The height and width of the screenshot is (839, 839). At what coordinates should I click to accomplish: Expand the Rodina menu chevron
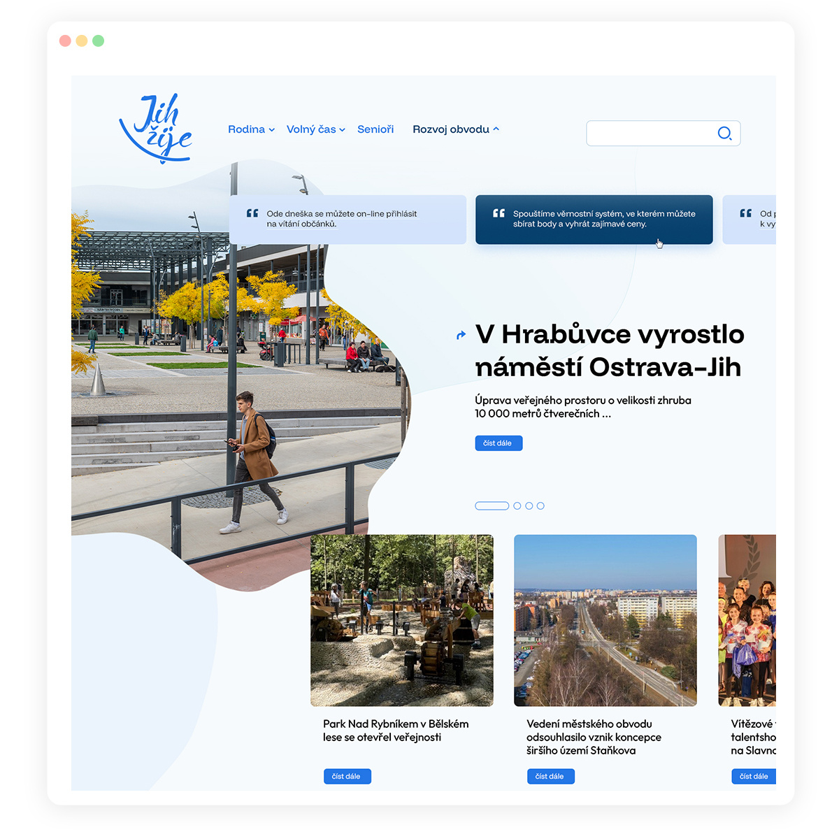[x=272, y=129]
